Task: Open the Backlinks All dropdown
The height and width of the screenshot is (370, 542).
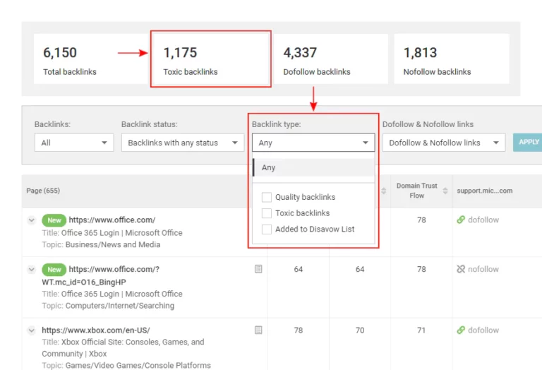Action: click(x=74, y=143)
